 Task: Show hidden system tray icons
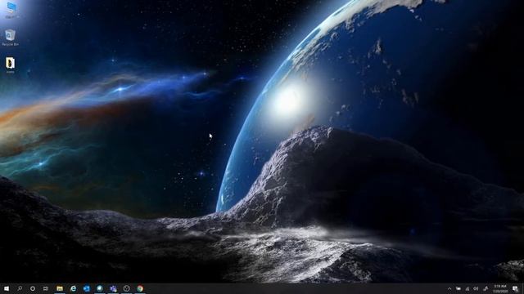click(x=449, y=288)
